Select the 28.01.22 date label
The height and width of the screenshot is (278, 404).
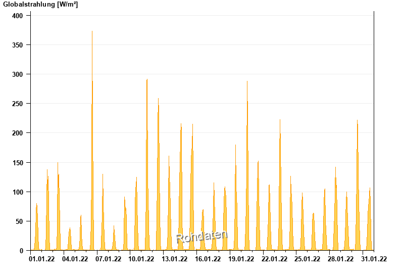click(x=340, y=259)
